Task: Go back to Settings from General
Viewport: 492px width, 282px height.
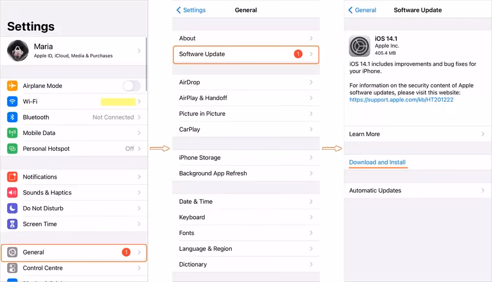Action: click(191, 10)
